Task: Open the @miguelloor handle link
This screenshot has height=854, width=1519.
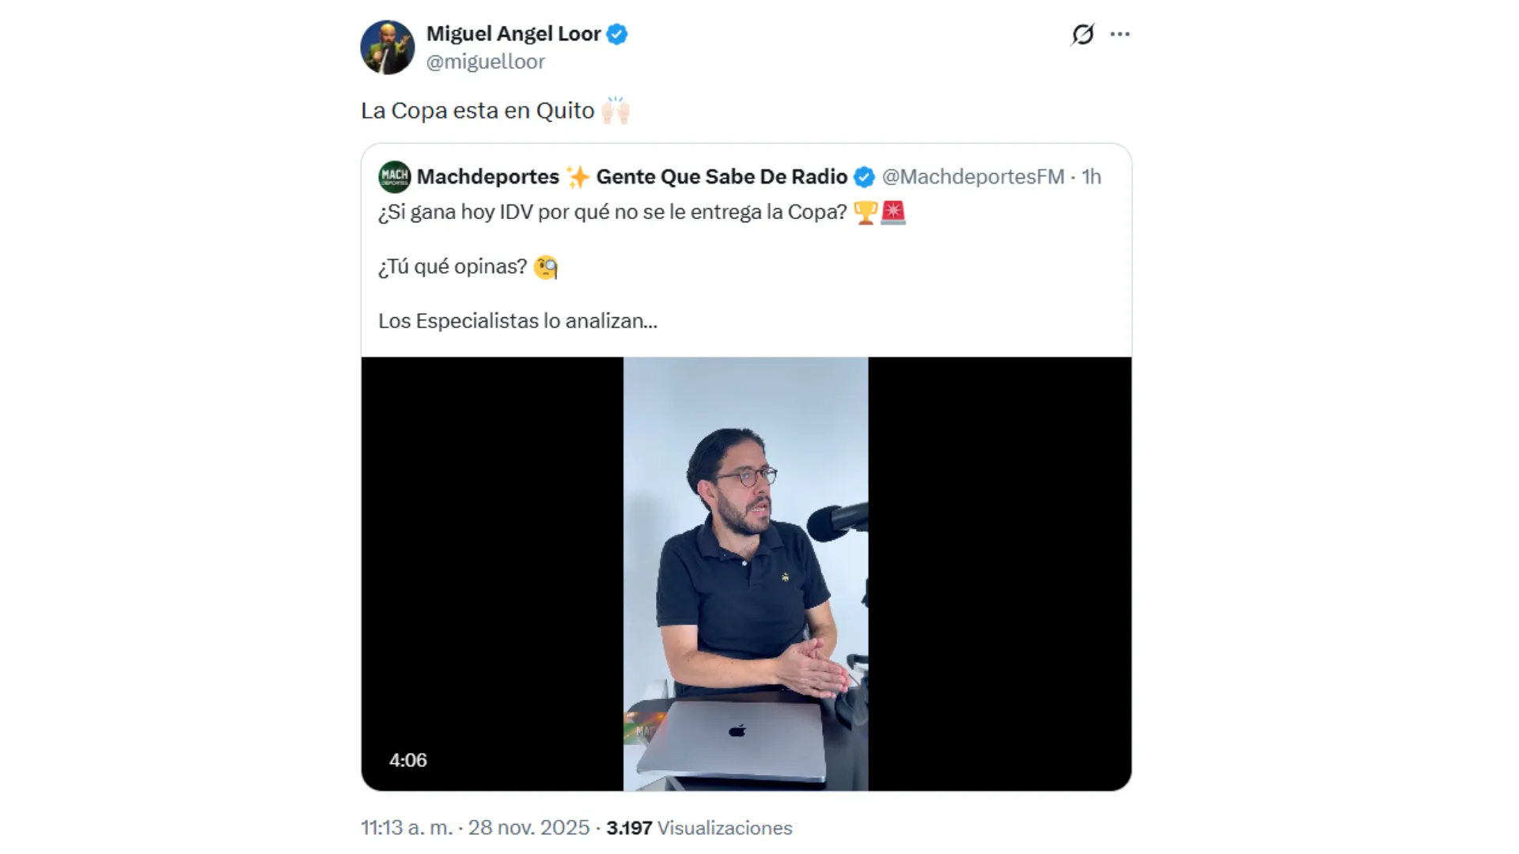Action: (x=485, y=62)
